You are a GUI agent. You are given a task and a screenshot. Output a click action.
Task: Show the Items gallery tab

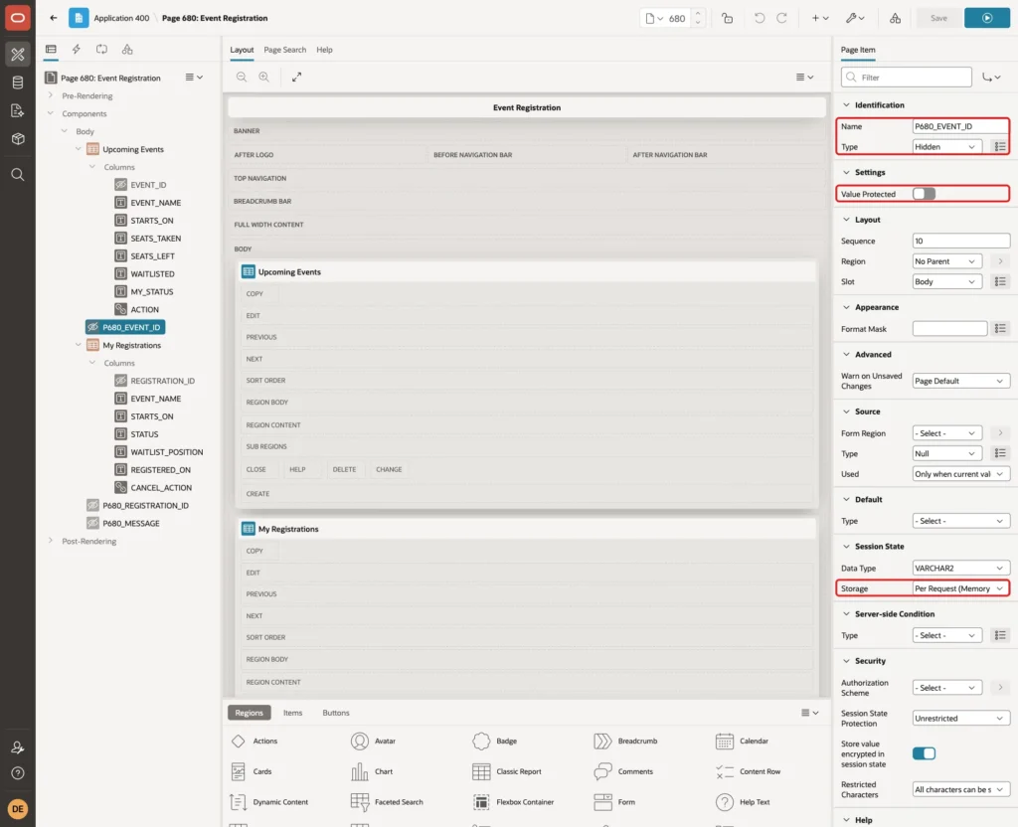[x=293, y=713]
